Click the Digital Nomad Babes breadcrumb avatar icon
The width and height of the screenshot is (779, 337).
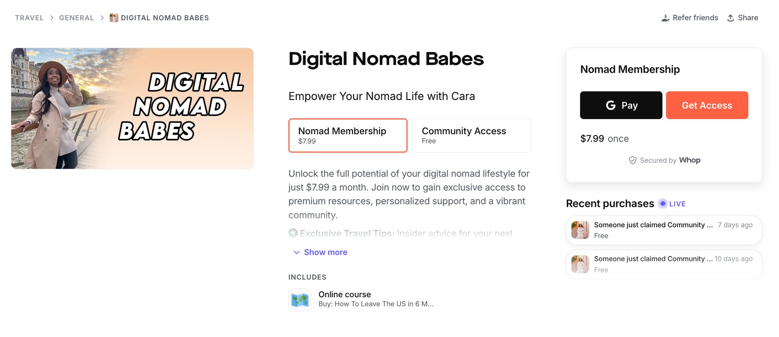point(113,18)
